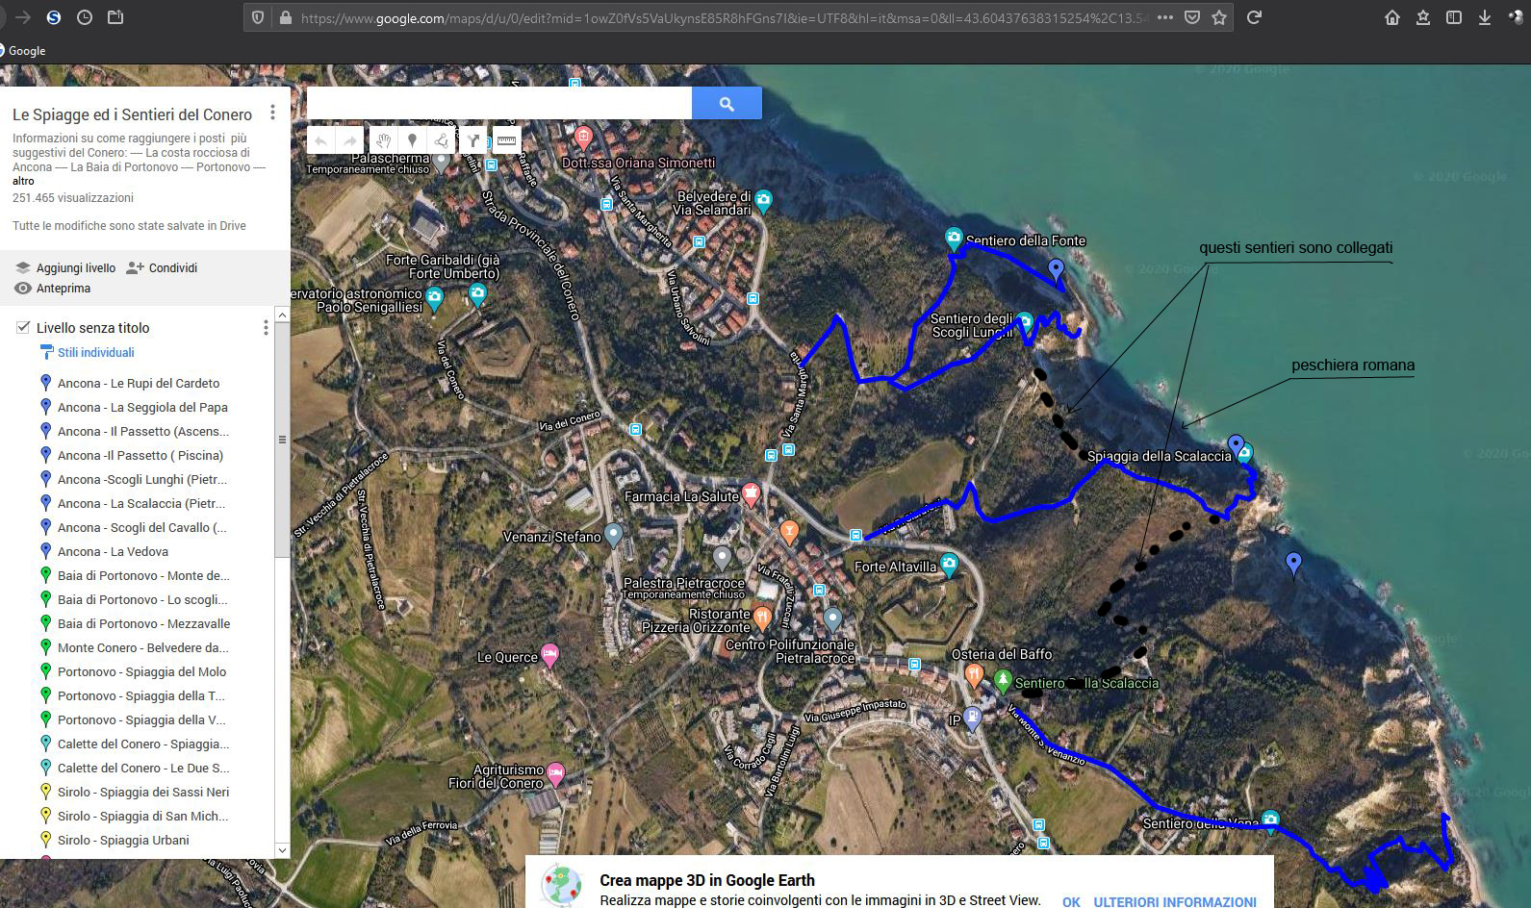This screenshot has height=908, width=1531.
Task: Select Ancona - La Vedova item
Action: pyautogui.click(x=113, y=551)
